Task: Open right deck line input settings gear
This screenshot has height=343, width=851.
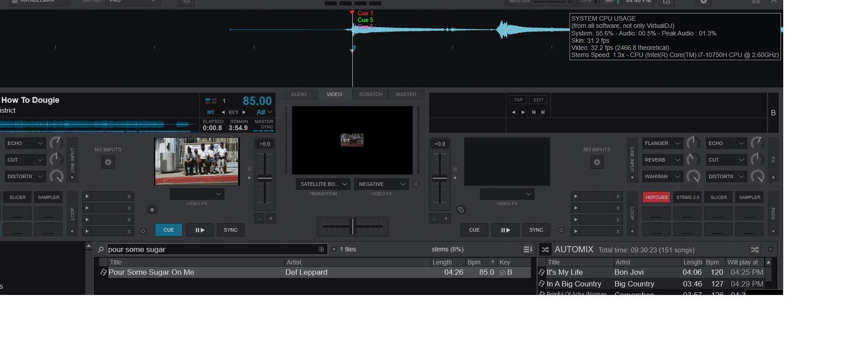Action: (597, 162)
